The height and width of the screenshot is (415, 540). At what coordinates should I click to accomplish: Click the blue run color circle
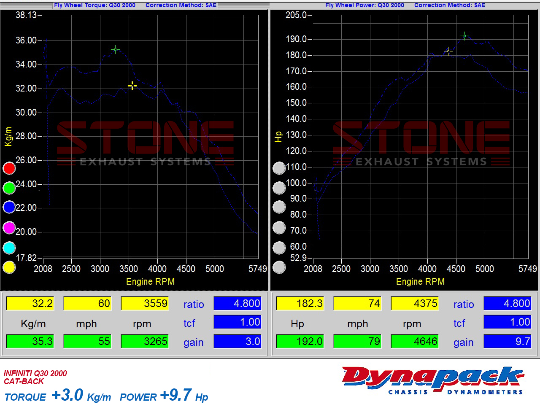tap(9, 207)
